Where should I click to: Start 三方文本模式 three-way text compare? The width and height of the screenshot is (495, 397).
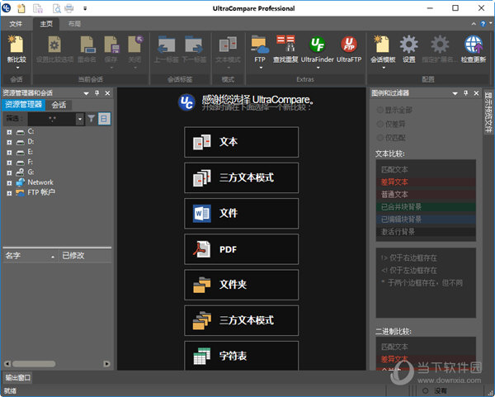tap(242, 177)
